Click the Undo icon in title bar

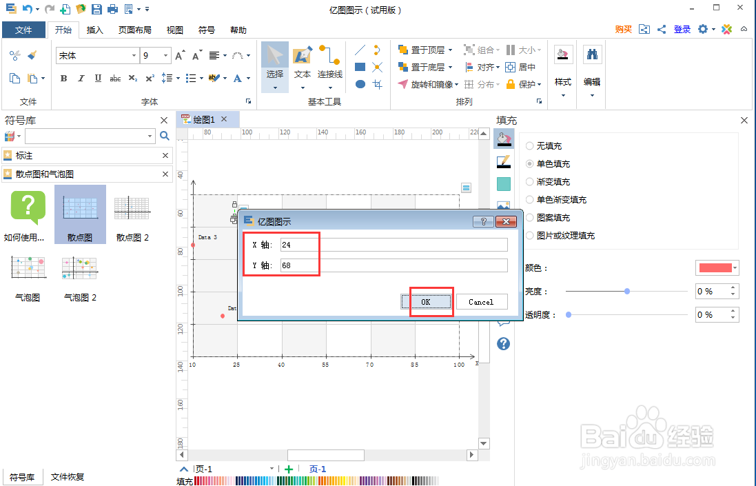[x=28, y=9]
